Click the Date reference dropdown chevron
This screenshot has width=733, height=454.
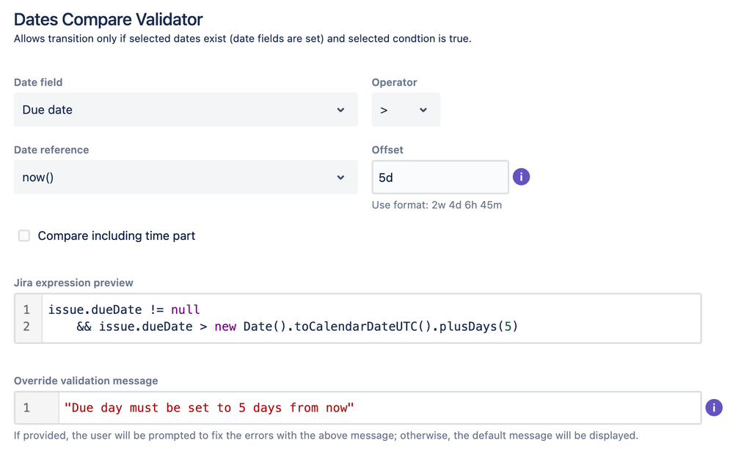pyautogui.click(x=340, y=177)
